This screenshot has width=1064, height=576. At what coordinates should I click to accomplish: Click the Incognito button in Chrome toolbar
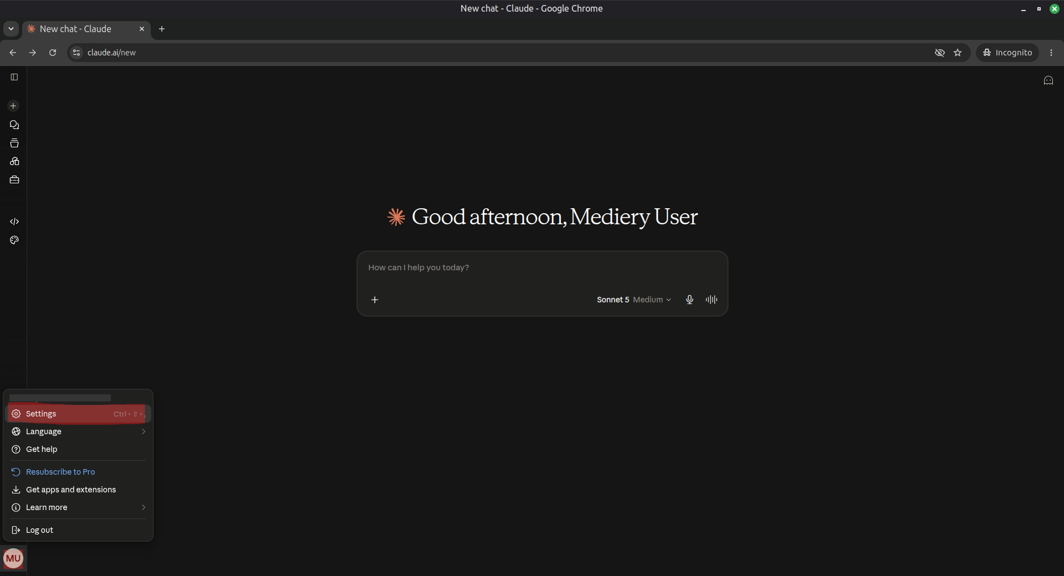coord(1007,53)
